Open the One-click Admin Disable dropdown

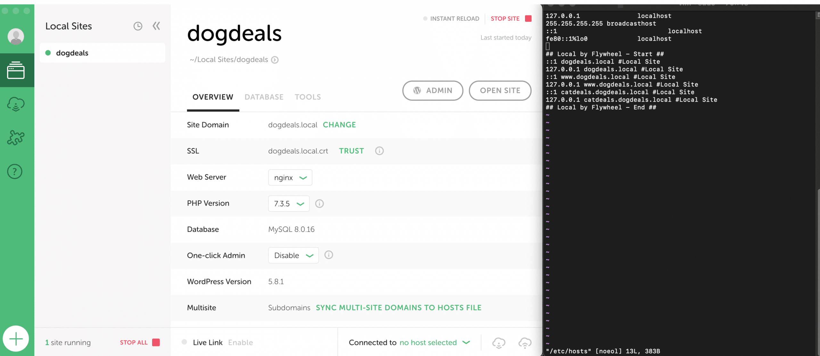pyautogui.click(x=293, y=256)
